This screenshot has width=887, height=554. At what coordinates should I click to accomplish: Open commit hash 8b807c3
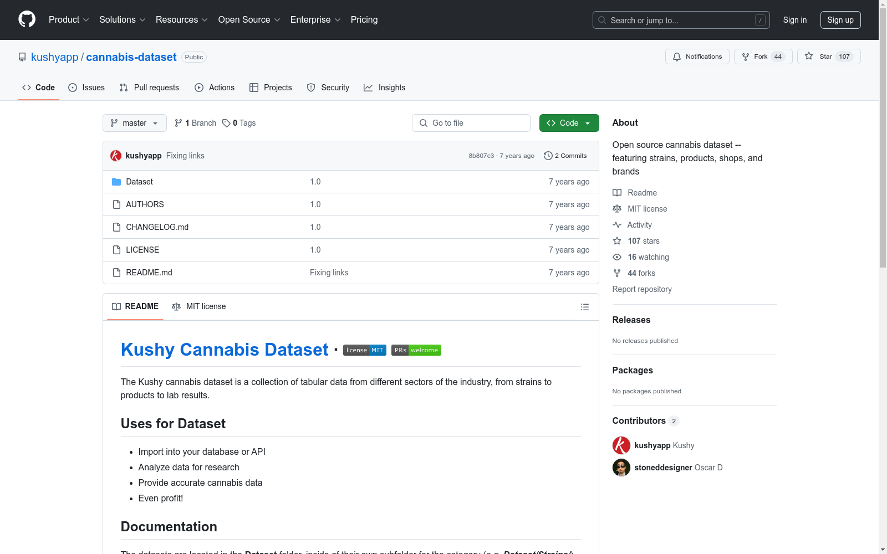click(x=481, y=156)
